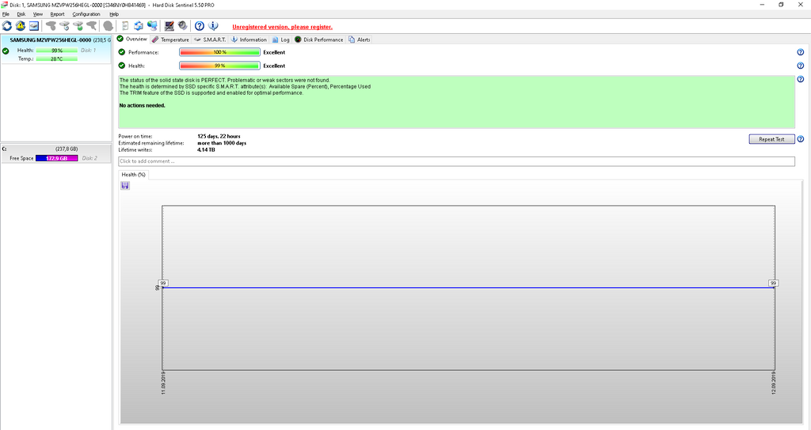Open the View menu
This screenshot has width=811, height=430.
tap(38, 14)
